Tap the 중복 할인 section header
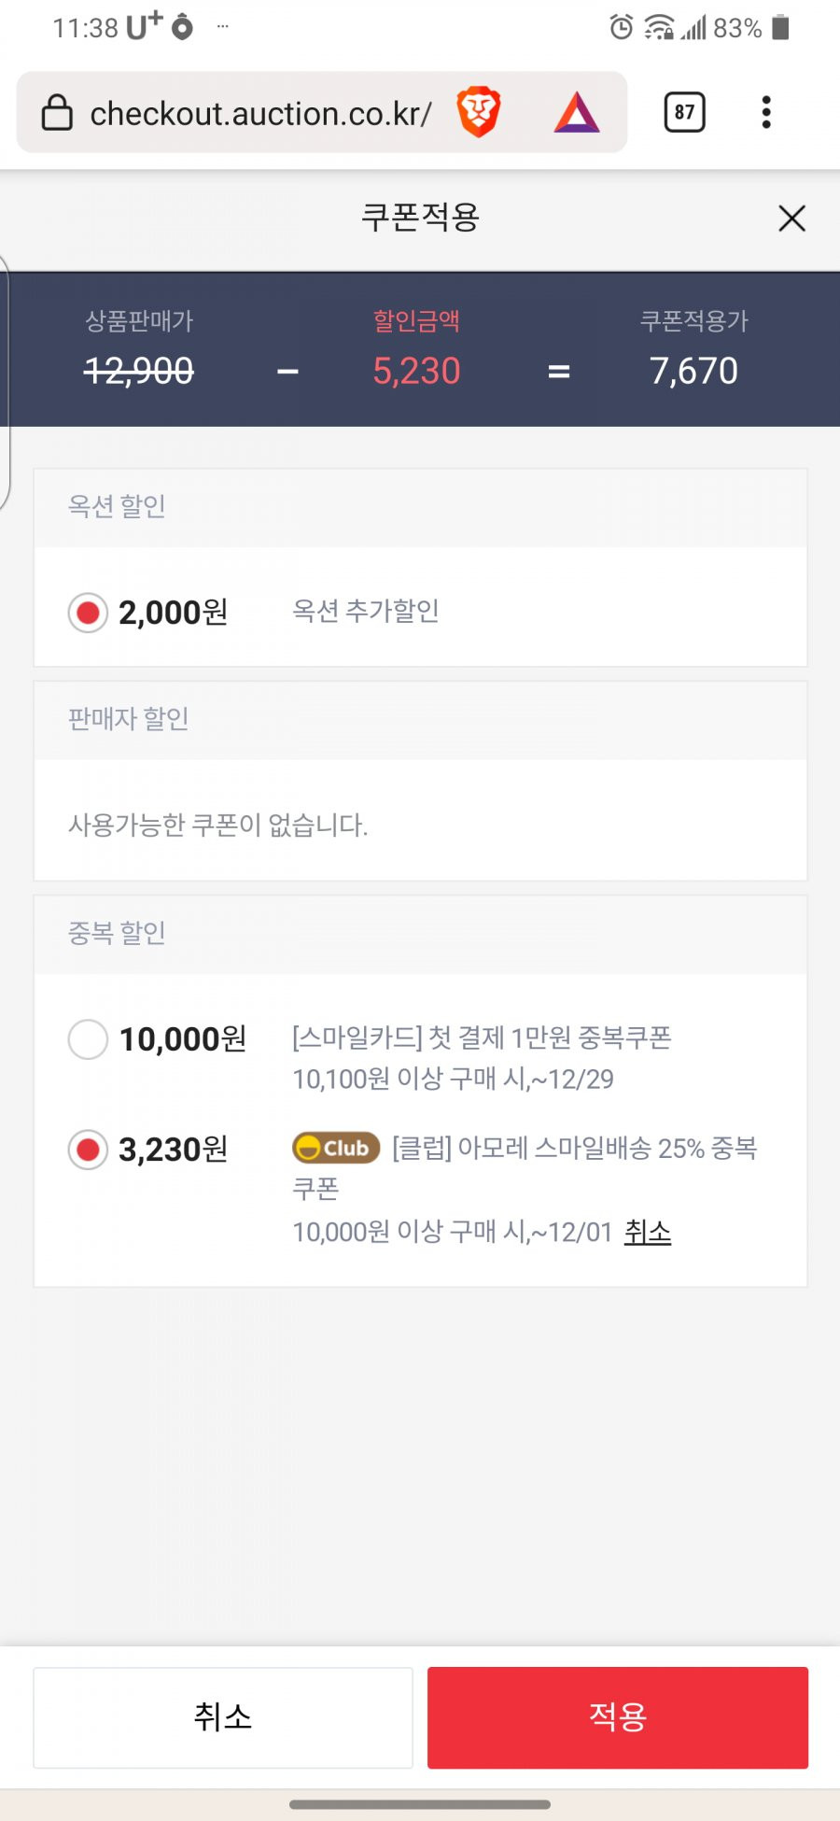 click(x=420, y=935)
